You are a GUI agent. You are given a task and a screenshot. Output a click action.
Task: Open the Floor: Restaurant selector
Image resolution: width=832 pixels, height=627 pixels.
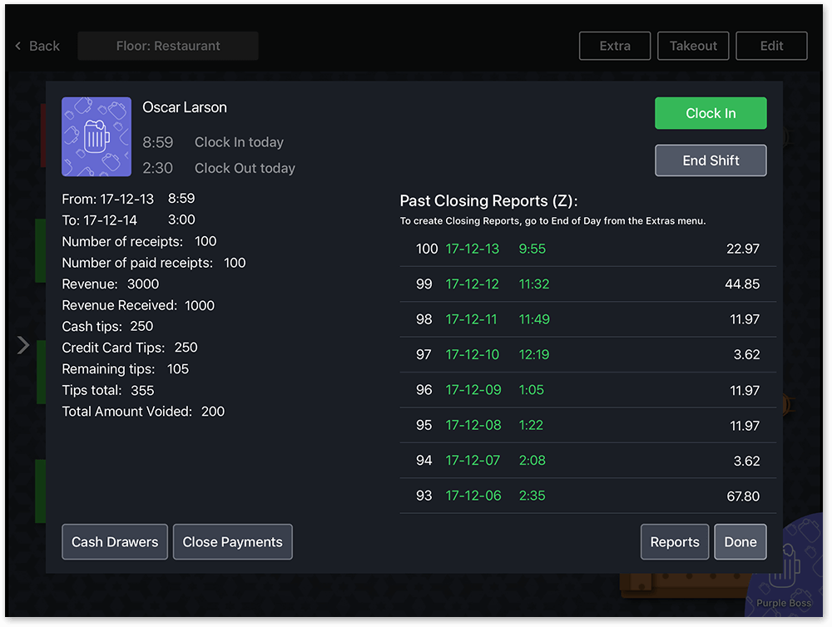click(168, 47)
